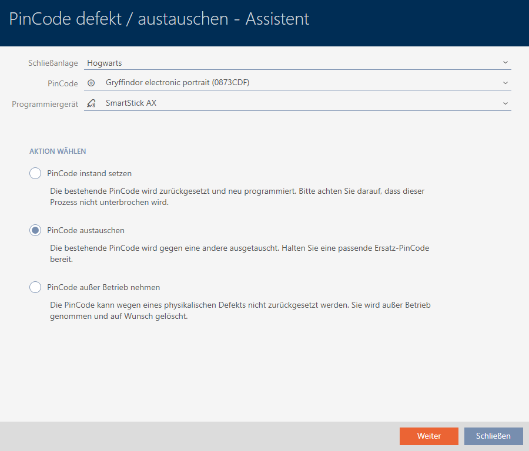Select the 'PinCode austauschen' radio button

pyautogui.click(x=35, y=231)
